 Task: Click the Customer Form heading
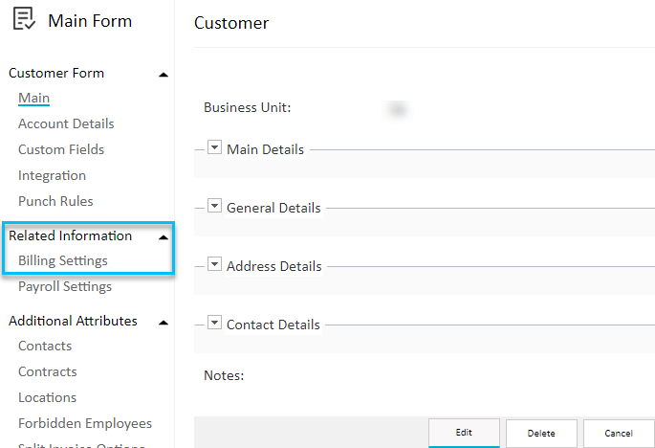coord(56,73)
